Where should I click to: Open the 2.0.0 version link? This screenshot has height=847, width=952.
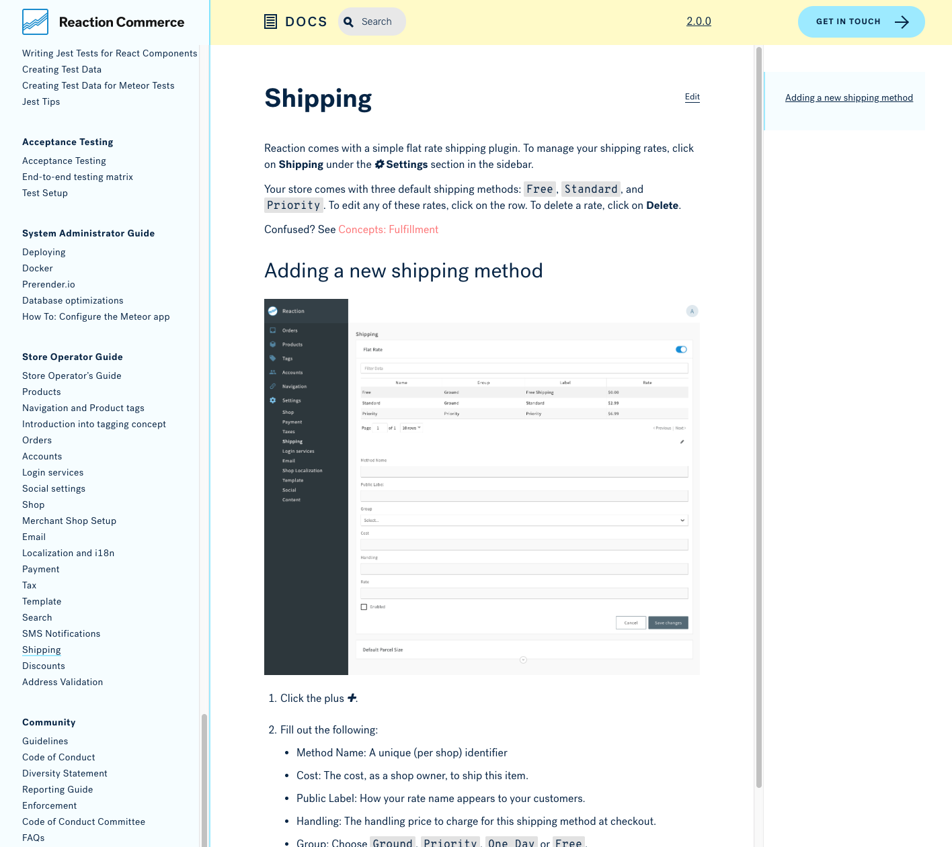tap(699, 21)
